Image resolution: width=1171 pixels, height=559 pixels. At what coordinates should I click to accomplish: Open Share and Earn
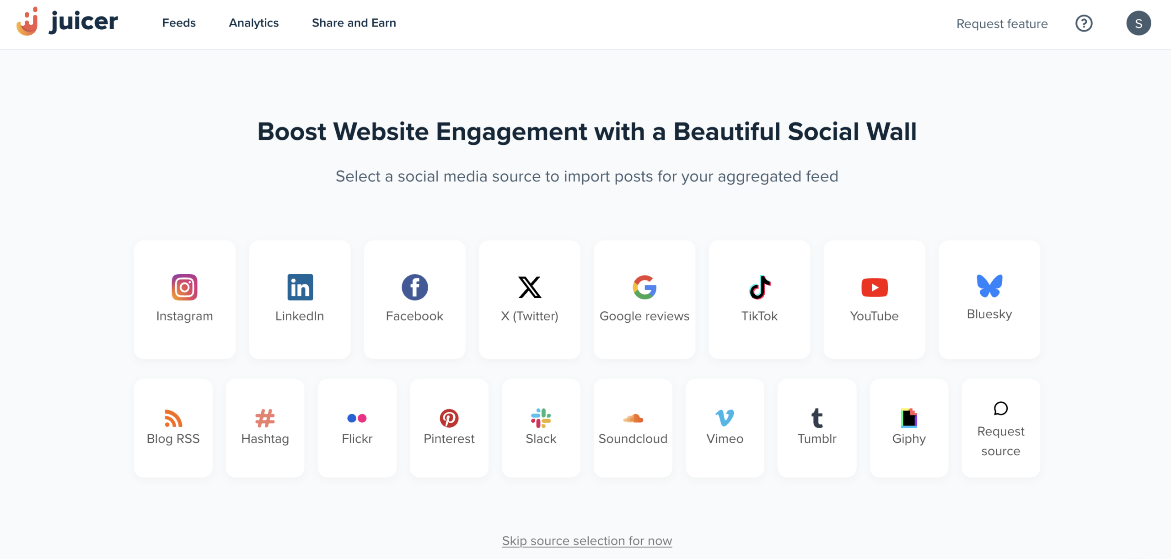354,23
